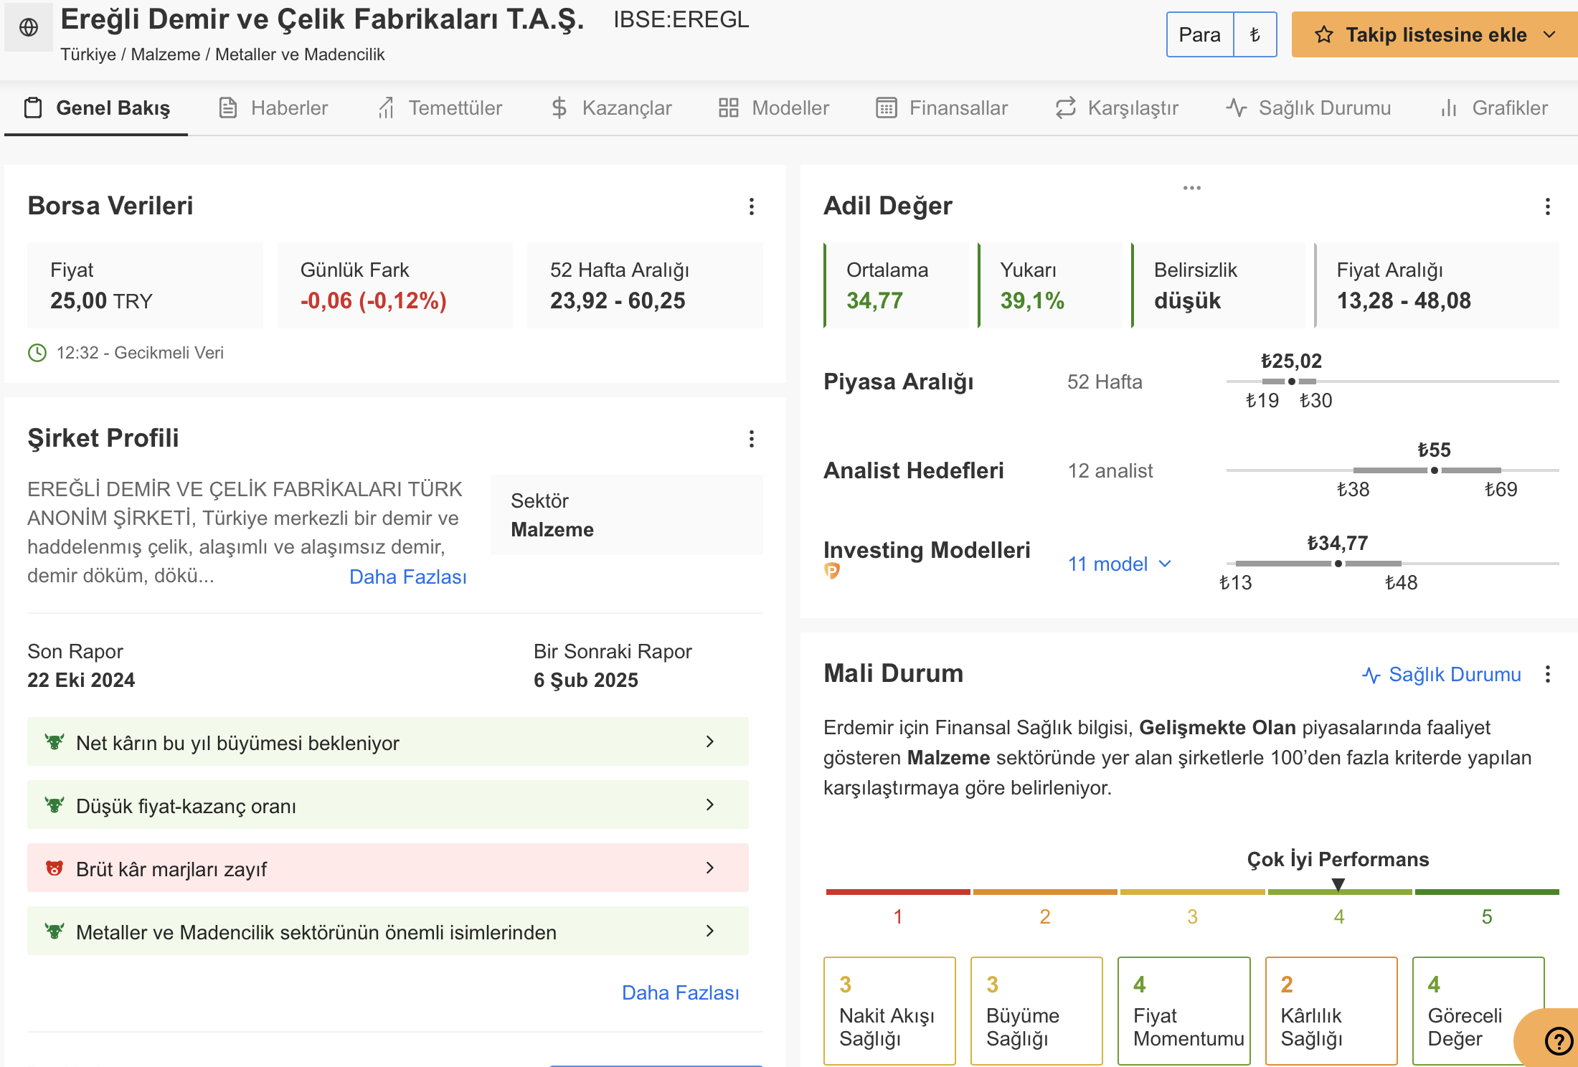Click the Yukarı 39,1% value
The height and width of the screenshot is (1067, 1578).
tap(1032, 300)
